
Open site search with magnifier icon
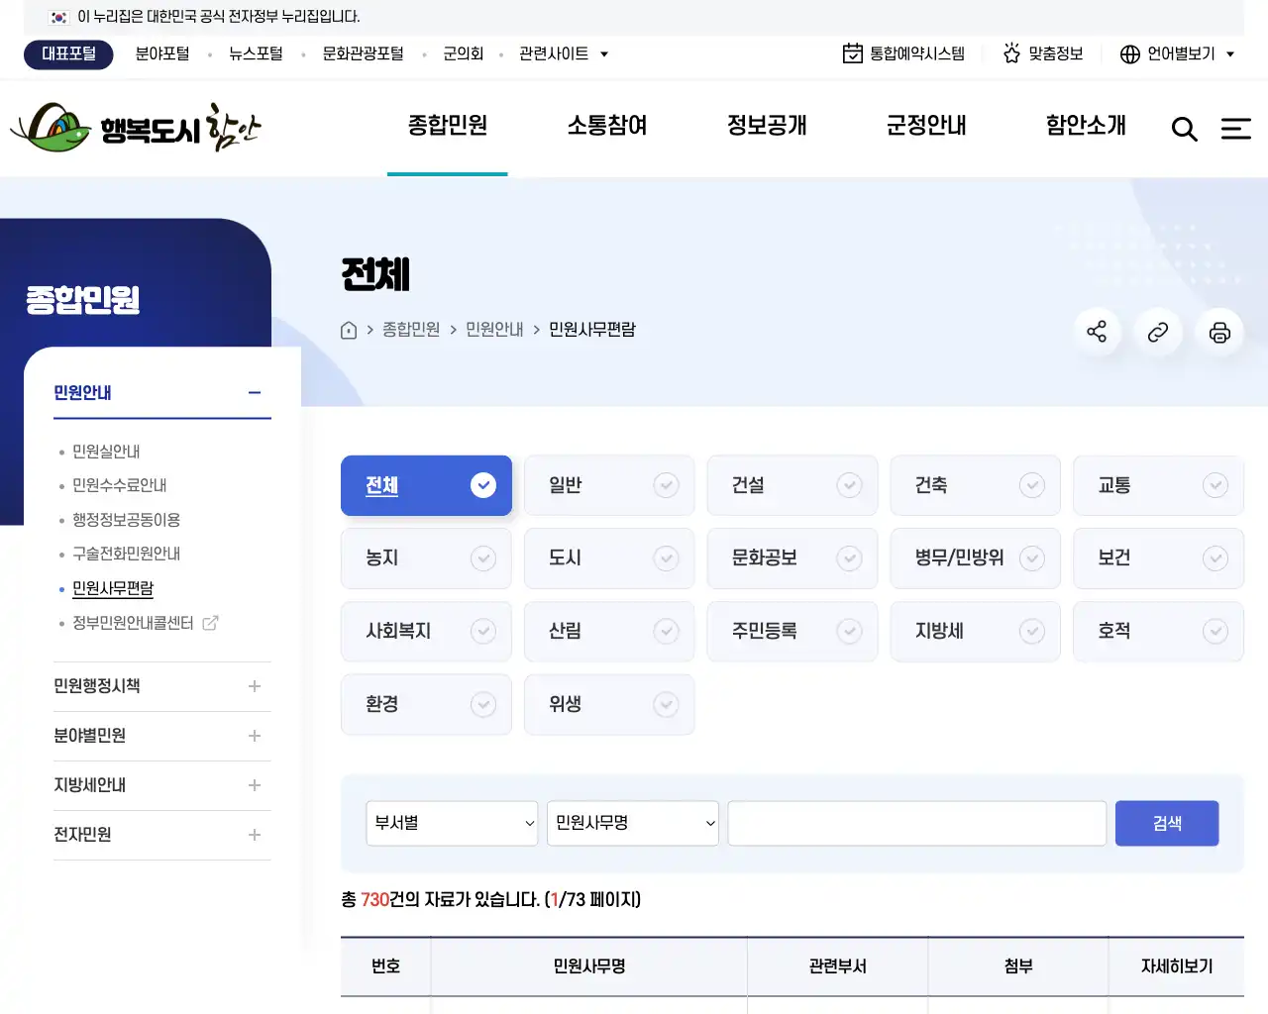1184,129
